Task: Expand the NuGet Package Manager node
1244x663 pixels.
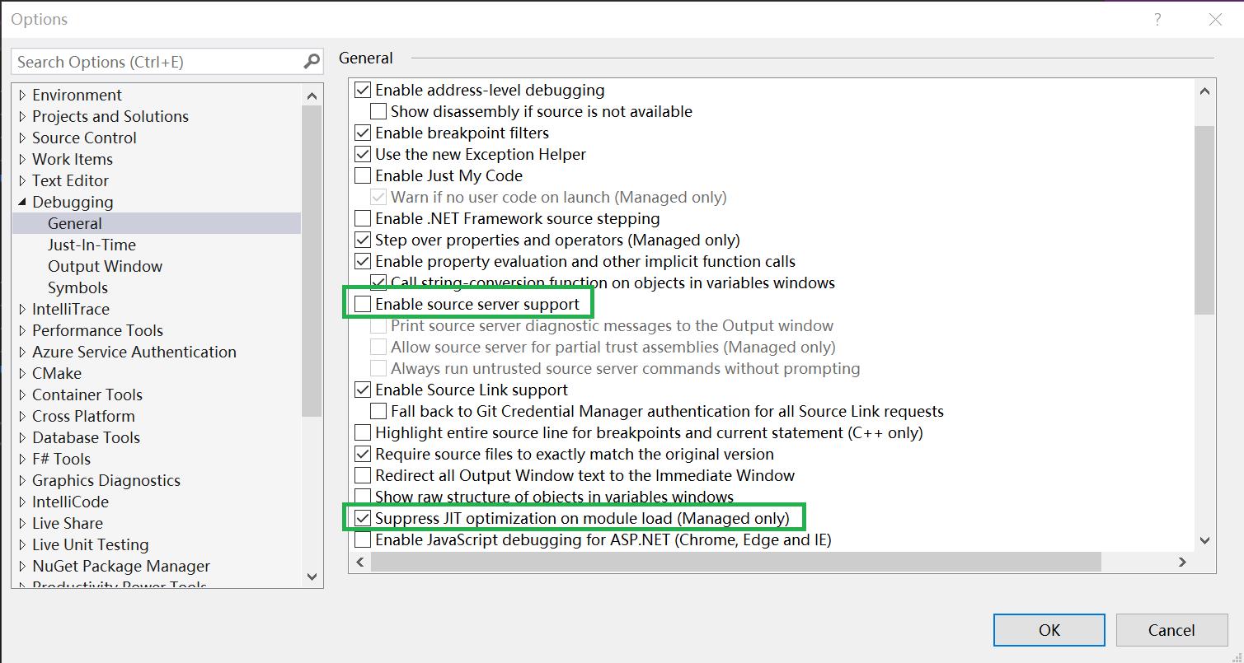Action: click(x=22, y=567)
